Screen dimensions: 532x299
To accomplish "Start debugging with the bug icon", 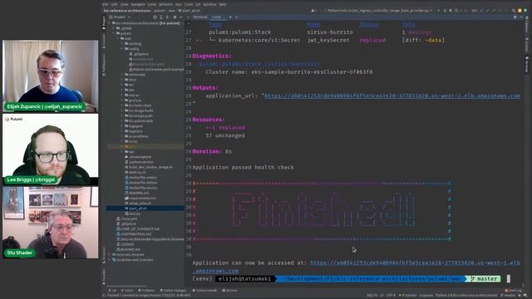I will click(445, 11).
